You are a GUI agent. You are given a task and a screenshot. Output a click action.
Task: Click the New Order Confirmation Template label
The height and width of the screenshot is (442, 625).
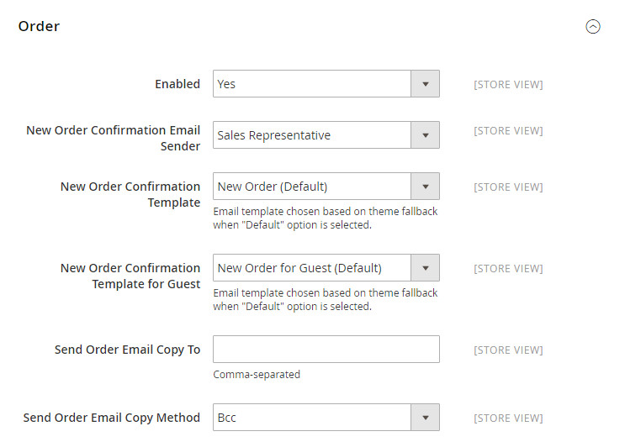coord(130,194)
